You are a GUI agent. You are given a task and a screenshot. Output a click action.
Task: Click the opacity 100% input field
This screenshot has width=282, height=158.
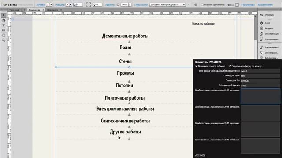[x=124, y=5]
